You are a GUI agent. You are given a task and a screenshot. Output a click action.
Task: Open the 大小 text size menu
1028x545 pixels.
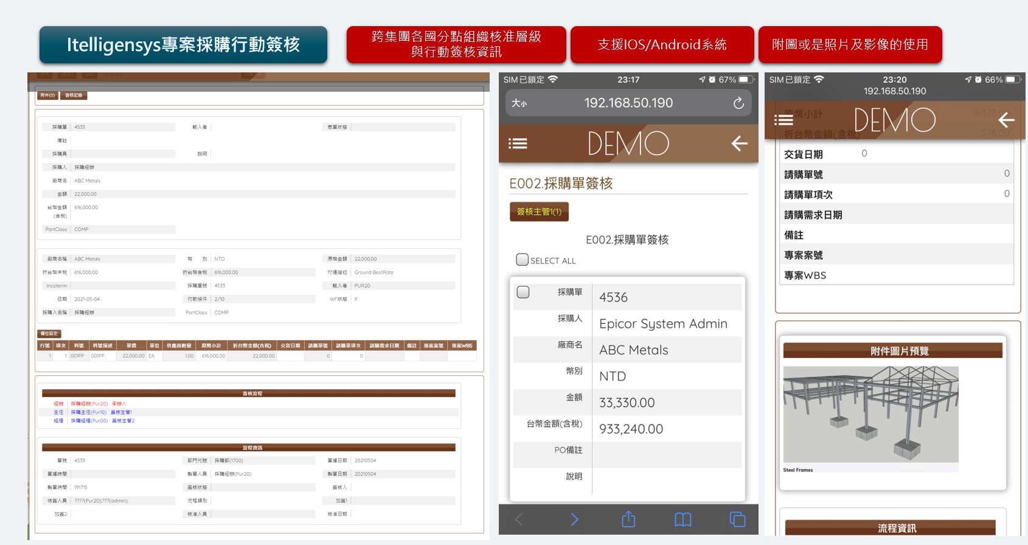519,103
